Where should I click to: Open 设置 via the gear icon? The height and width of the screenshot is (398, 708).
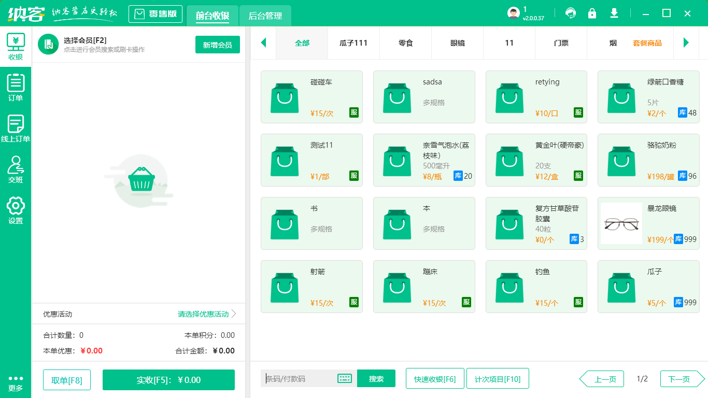click(16, 209)
